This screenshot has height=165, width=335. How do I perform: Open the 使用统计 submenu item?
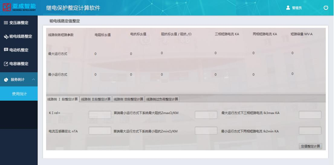19,94
